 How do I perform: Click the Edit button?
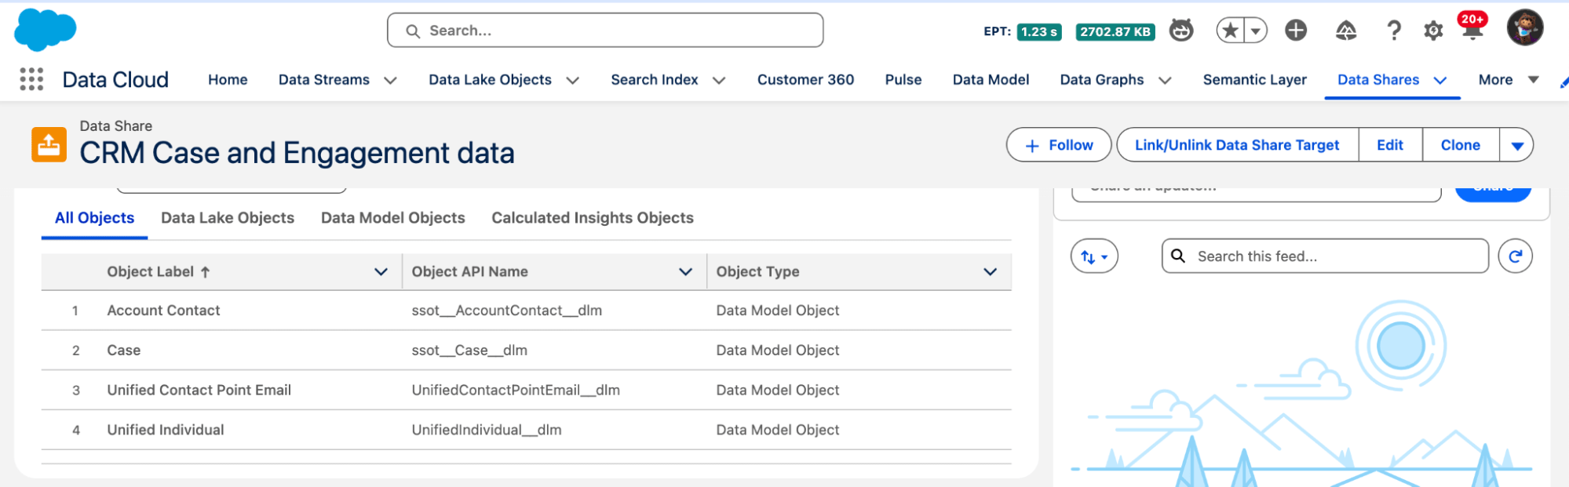pyautogui.click(x=1390, y=144)
